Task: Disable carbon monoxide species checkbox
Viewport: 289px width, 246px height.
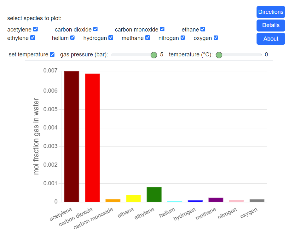Action: (x=162, y=29)
